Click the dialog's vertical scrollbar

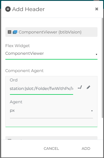[x=103, y=68]
